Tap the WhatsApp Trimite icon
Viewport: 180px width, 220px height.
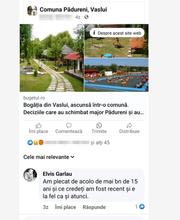click(x=99, y=125)
